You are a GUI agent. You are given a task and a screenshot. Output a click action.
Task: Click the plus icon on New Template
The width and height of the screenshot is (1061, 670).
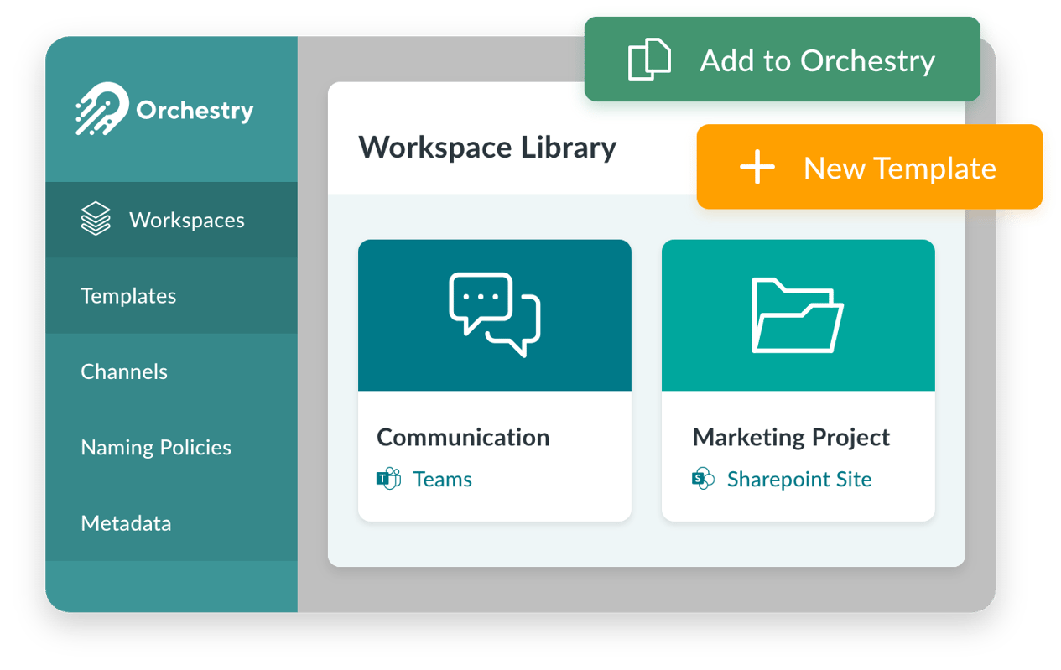tap(757, 168)
